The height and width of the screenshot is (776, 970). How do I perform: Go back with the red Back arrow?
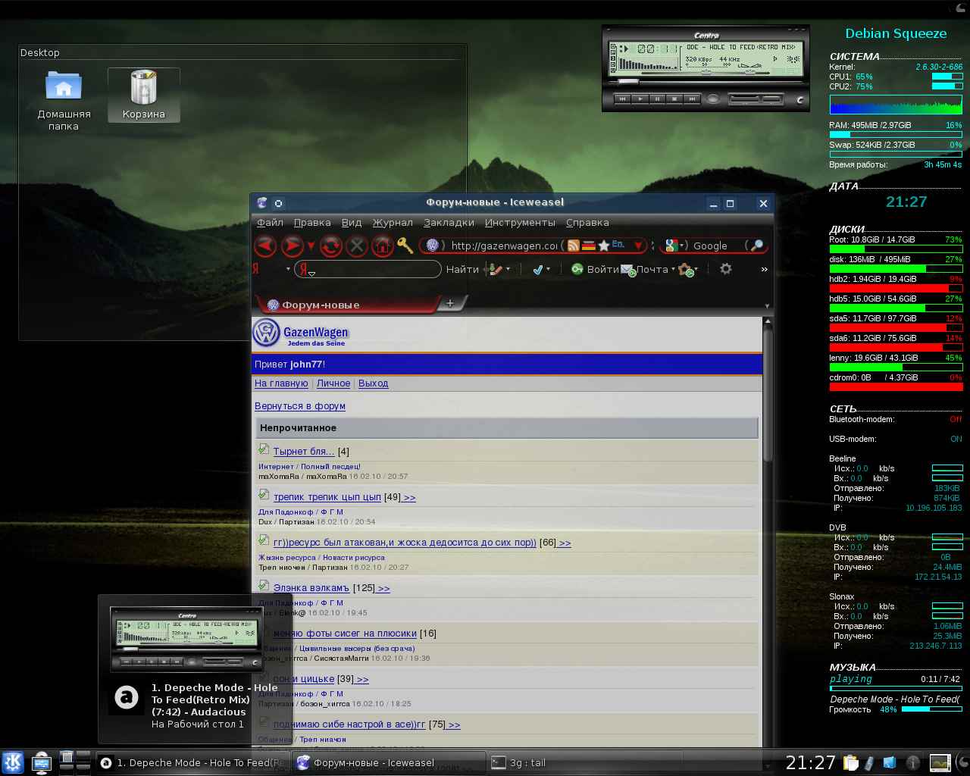265,246
